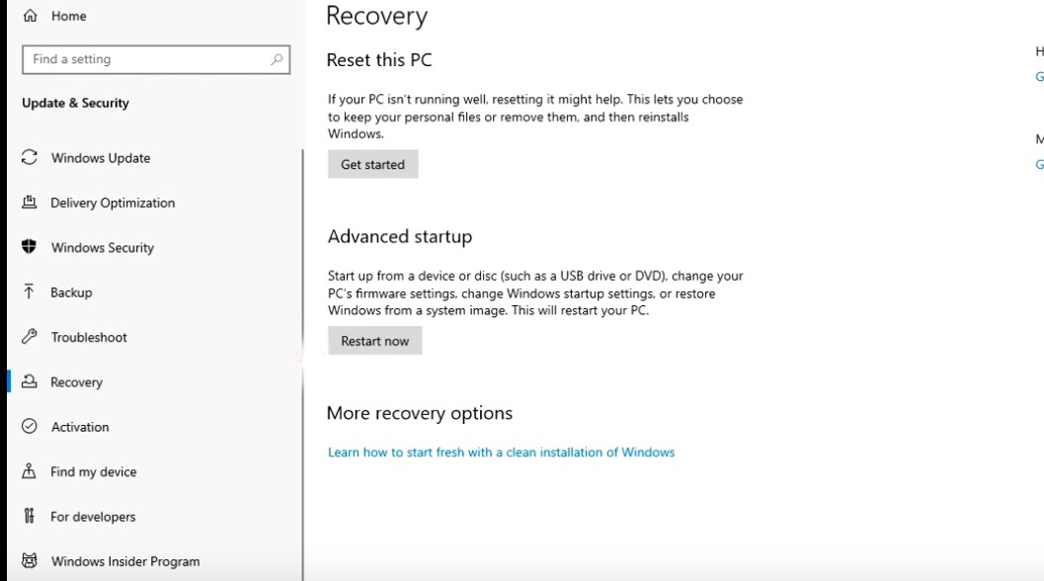Click the Delivery Optimization icon
Image resolution: width=1044 pixels, height=581 pixels.
pos(30,203)
